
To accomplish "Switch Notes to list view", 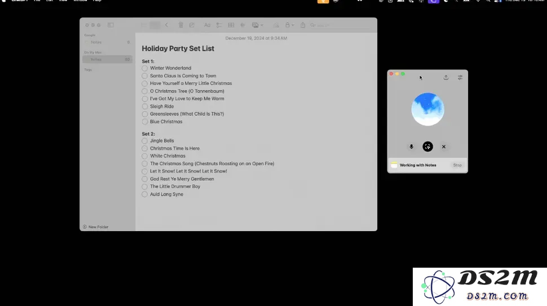I will (x=144, y=25).
